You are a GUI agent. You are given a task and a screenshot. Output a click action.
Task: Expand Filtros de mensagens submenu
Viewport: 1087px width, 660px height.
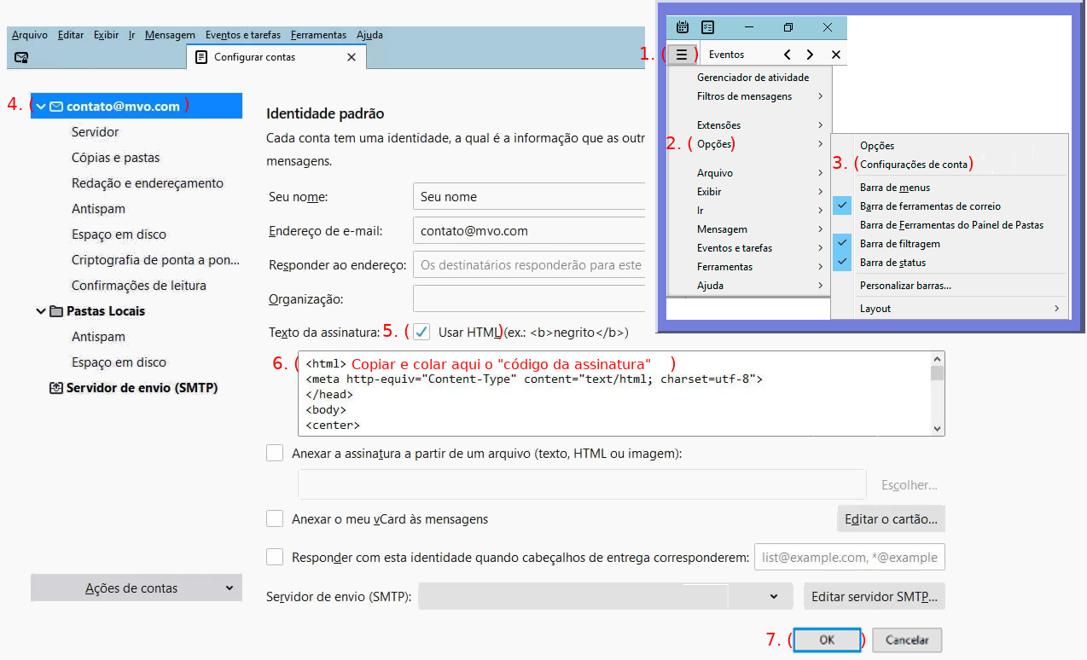click(749, 96)
